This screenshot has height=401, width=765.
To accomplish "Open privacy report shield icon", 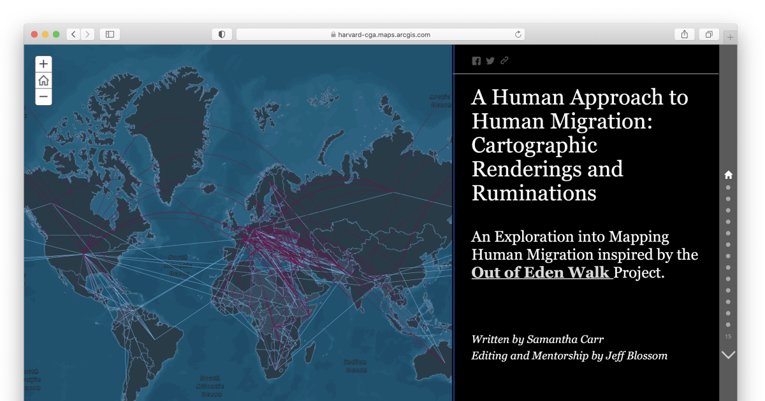I will coord(222,34).
